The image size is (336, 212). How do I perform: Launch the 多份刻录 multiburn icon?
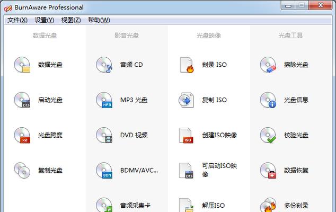coord(268,205)
